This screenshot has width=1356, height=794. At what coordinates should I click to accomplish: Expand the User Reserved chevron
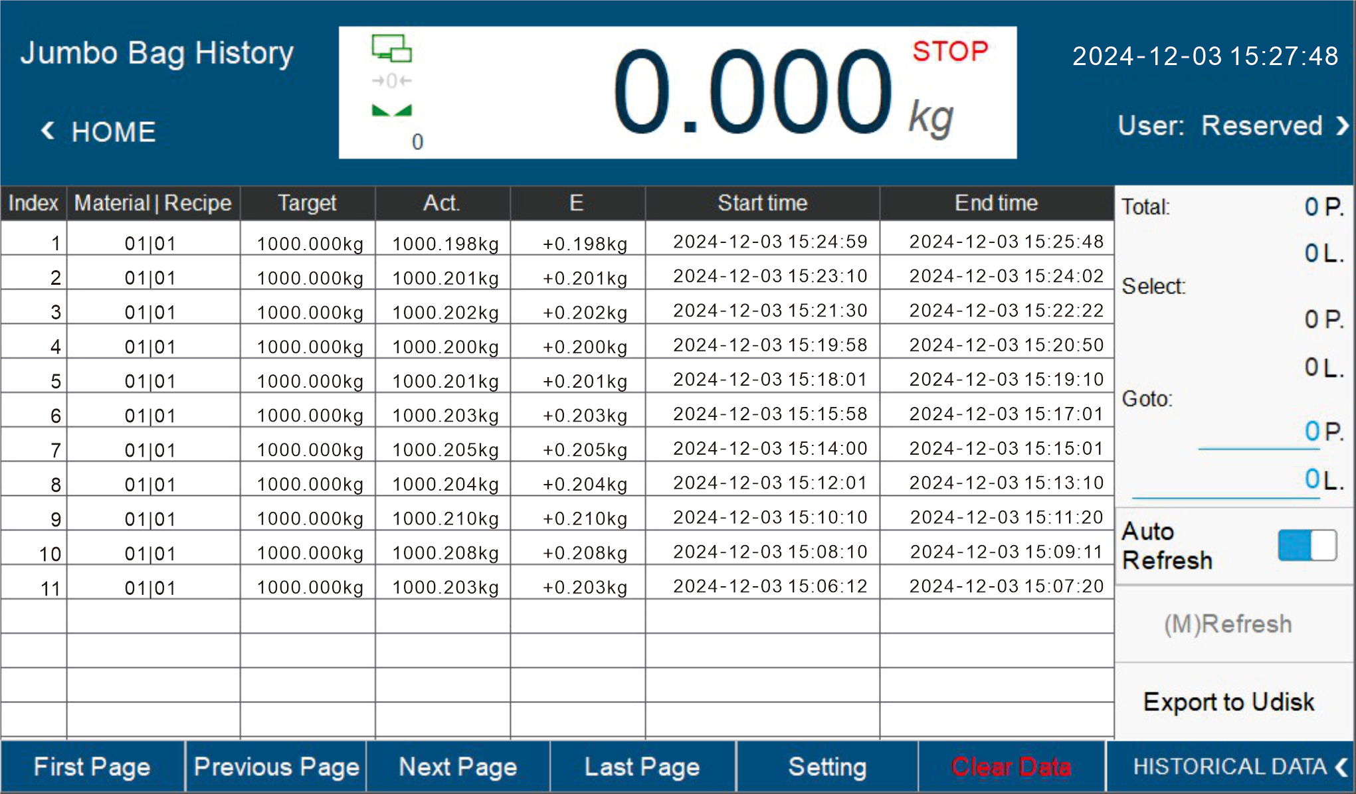pos(1342,125)
